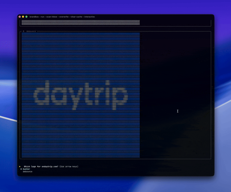Screen dimensions: 231x192
Task: Click the letter p in the daytrip logo
Action: 120,98
